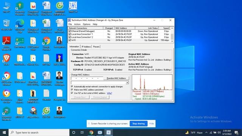This screenshot has width=242, height=136.
Task: Launch Microsoft Edge from desktop
Action: tap(20, 26)
